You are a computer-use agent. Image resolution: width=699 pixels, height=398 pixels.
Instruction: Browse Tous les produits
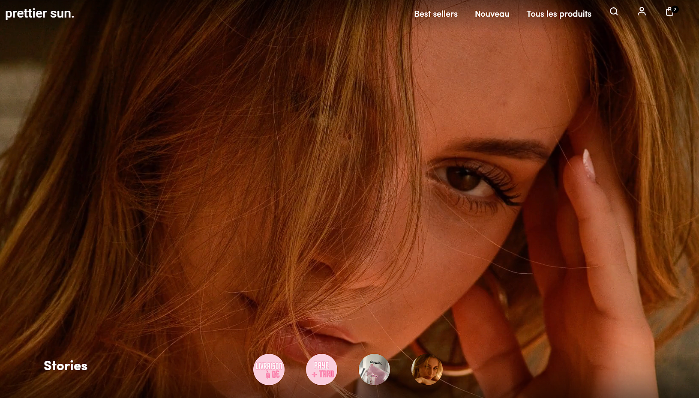pos(558,14)
